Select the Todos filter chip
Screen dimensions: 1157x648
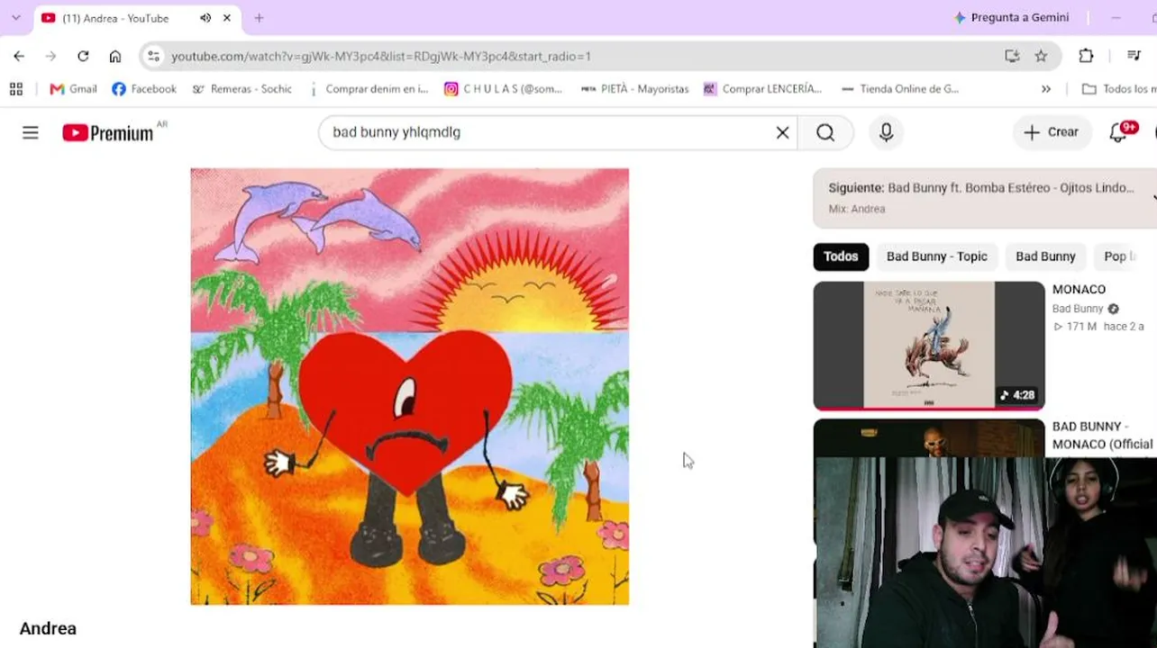841,256
